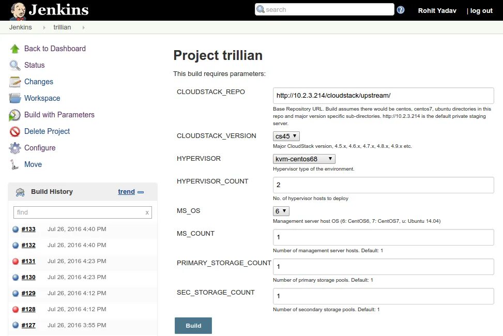This screenshot has width=503, height=336.
Task: Open the Status page link
Action: (34, 65)
